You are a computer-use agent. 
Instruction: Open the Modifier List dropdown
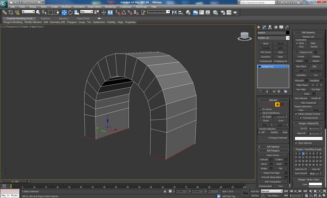pyautogui.click(x=273, y=38)
